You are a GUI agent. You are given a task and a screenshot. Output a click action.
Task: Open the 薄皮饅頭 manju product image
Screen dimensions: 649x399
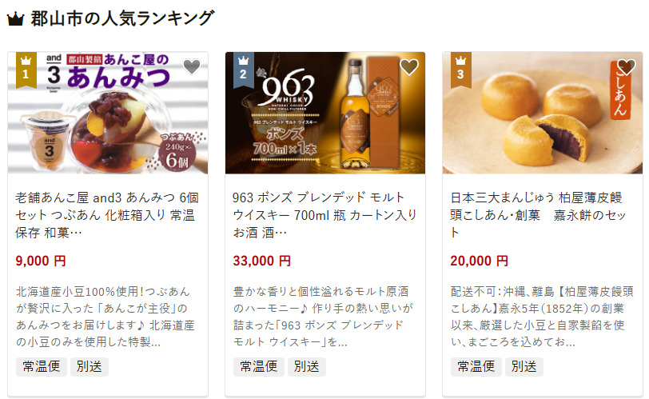(x=542, y=113)
